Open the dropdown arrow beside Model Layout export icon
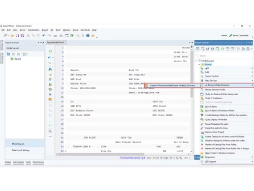Screen dimensions: 254x191 [27, 54]
